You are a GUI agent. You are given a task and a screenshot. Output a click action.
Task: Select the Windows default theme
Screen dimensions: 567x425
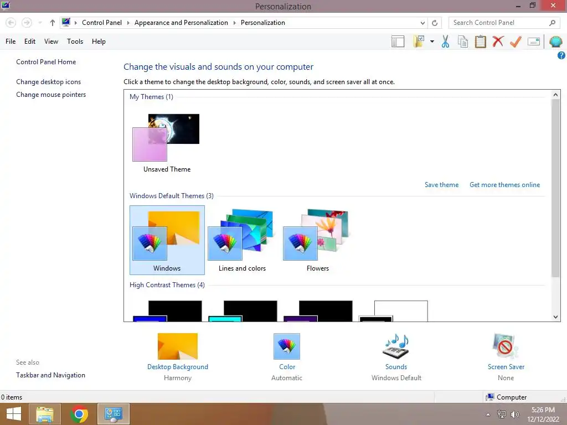tap(167, 240)
